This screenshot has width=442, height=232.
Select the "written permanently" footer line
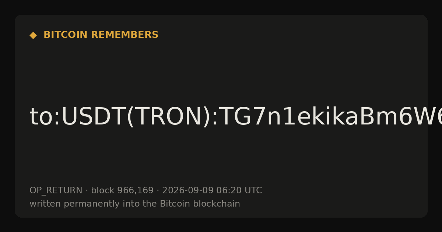[135, 204]
